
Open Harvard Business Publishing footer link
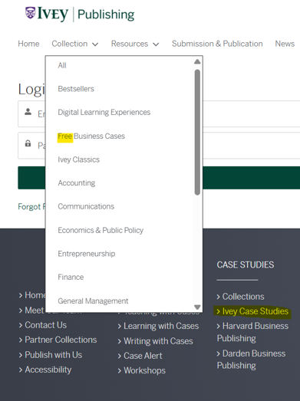tap(252, 332)
